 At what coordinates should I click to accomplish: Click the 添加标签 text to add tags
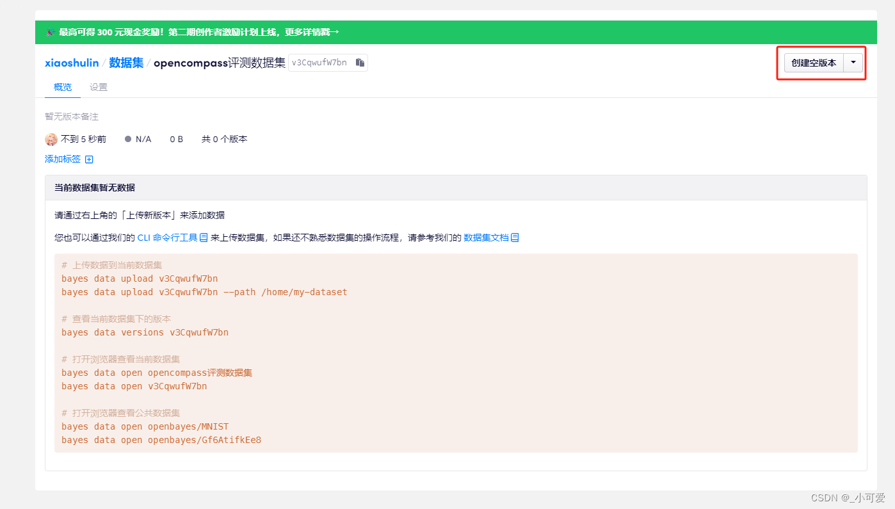pyautogui.click(x=62, y=159)
